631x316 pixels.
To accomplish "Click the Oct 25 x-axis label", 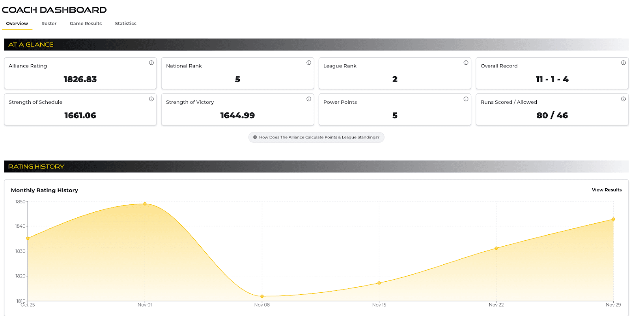I will click(x=28, y=305).
